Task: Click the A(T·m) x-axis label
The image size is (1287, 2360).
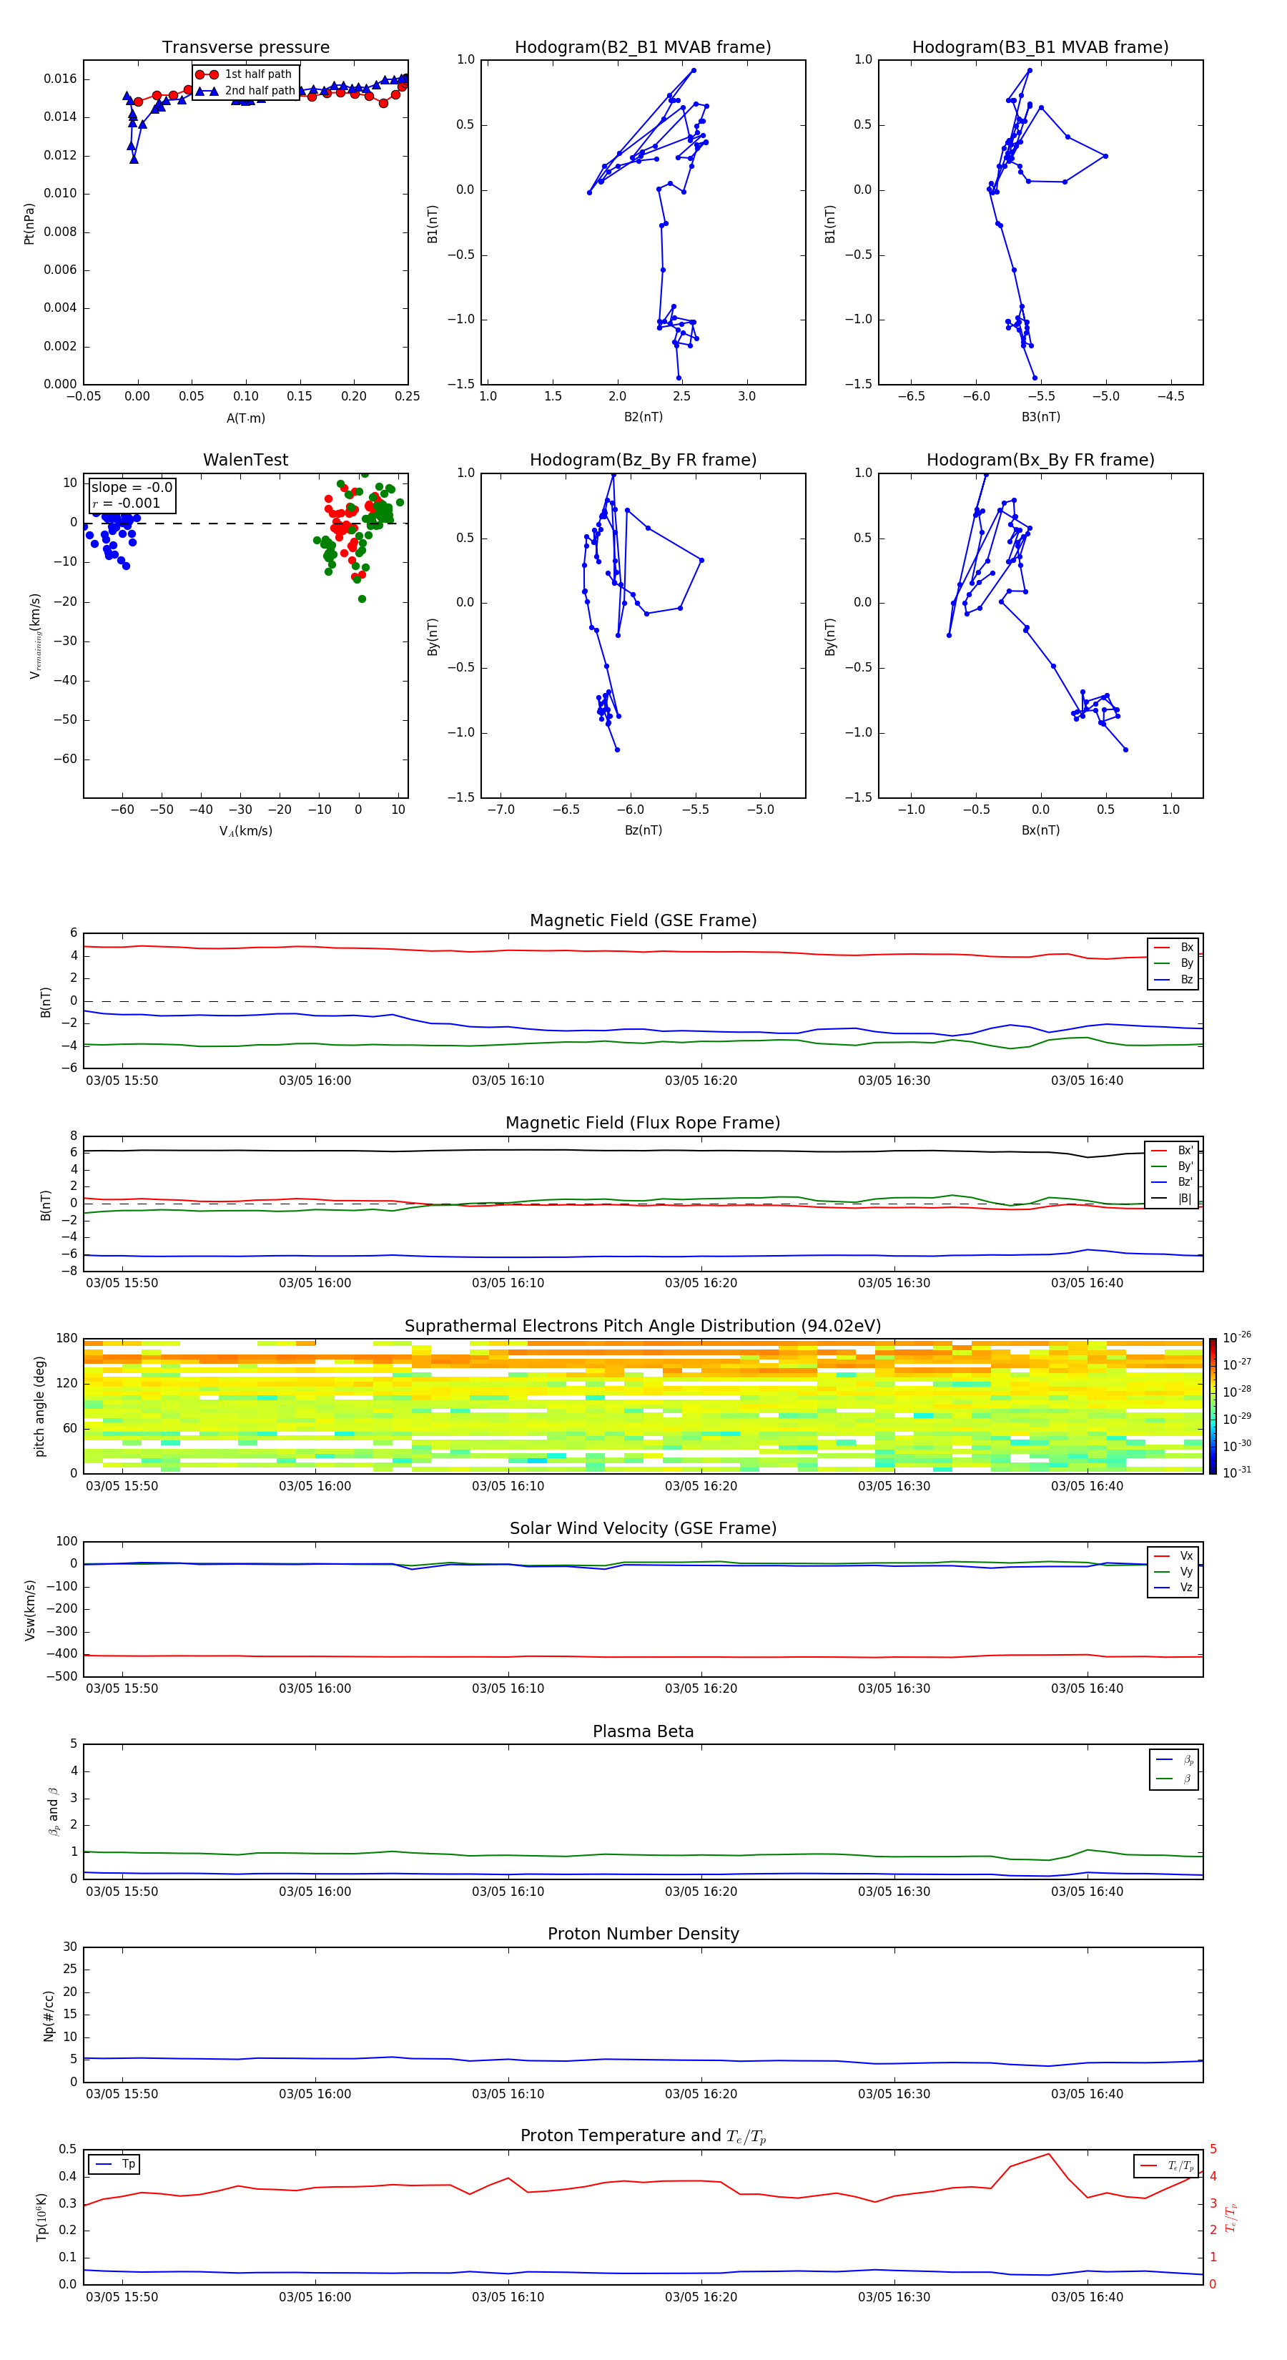Action: pyautogui.click(x=245, y=418)
